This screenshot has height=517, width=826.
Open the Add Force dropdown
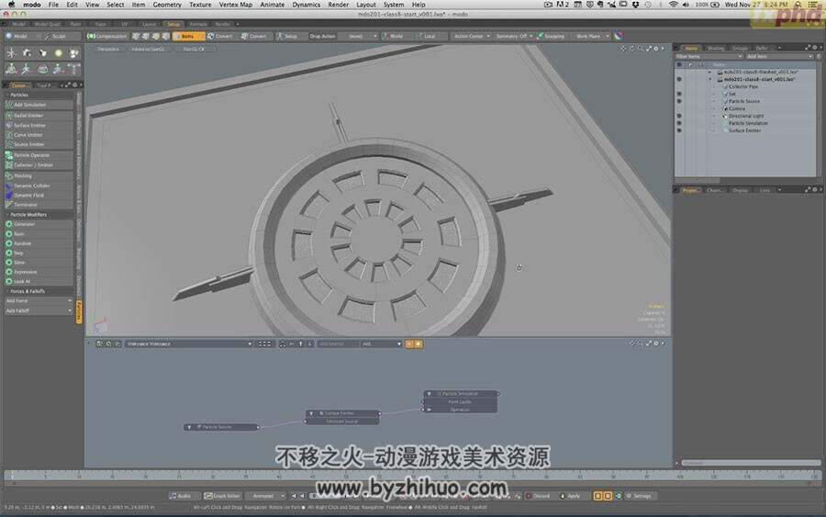pos(39,301)
